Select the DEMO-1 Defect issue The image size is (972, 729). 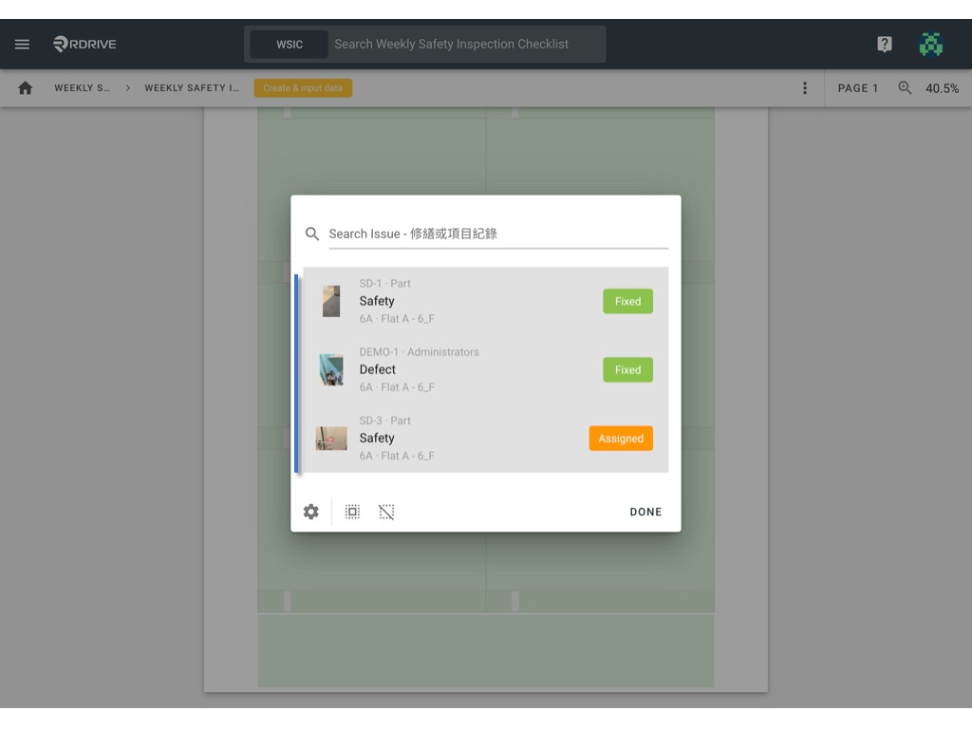coord(486,369)
